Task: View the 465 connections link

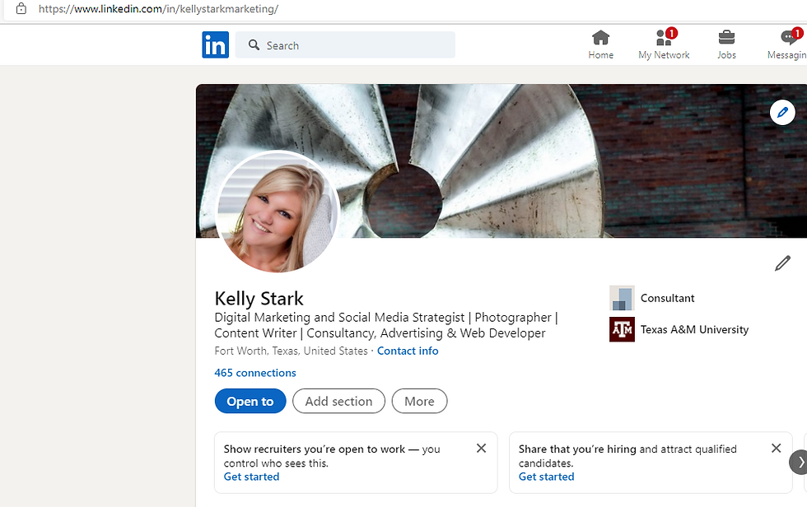Action: (255, 373)
